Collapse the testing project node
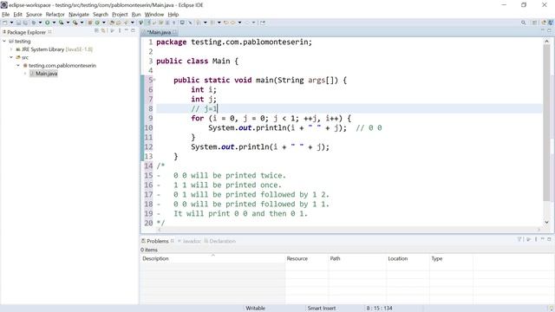The image size is (555, 312). tap(4, 42)
